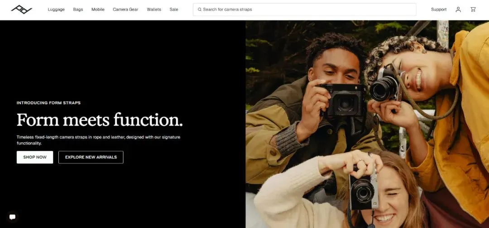Open the user account icon
Image resolution: width=489 pixels, height=228 pixels.
point(458,9)
